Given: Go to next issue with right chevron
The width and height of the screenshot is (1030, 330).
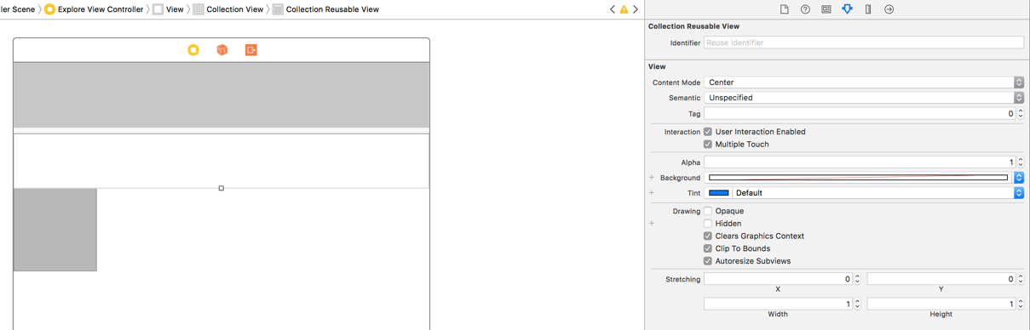Looking at the screenshot, I should pyautogui.click(x=636, y=9).
